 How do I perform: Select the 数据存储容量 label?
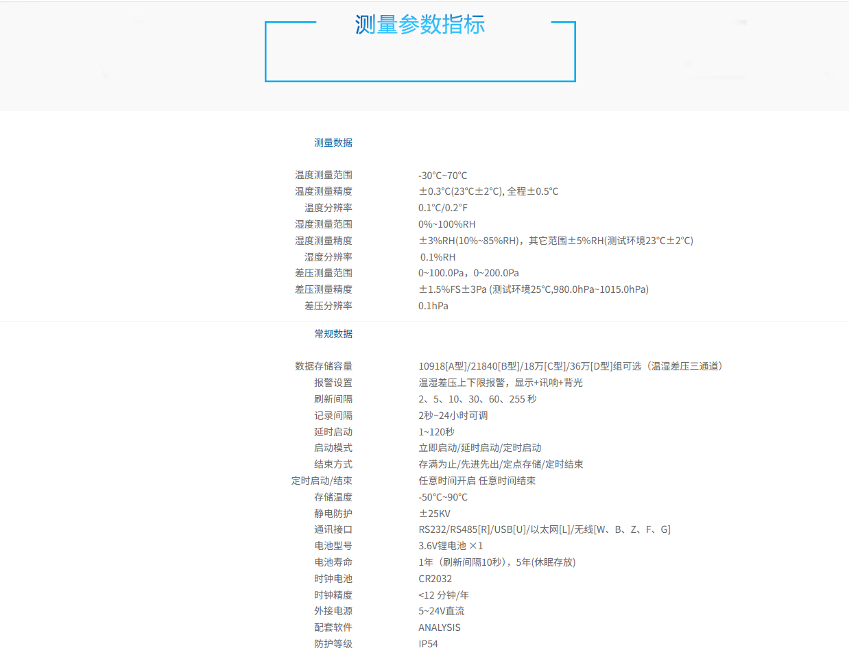coord(324,366)
